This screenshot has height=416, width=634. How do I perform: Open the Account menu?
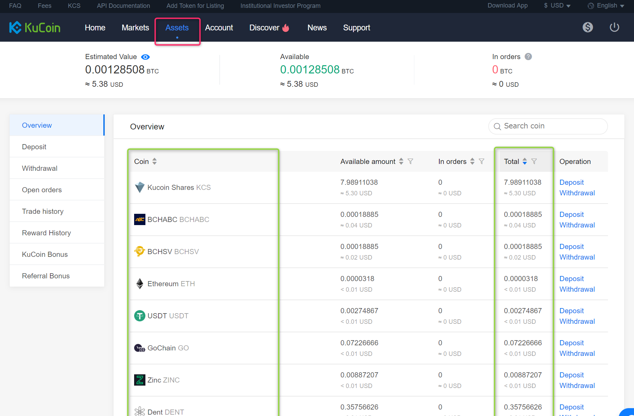(219, 28)
